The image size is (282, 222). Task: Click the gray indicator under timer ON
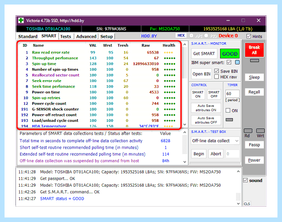pyautogui.click(x=229, y=120)
